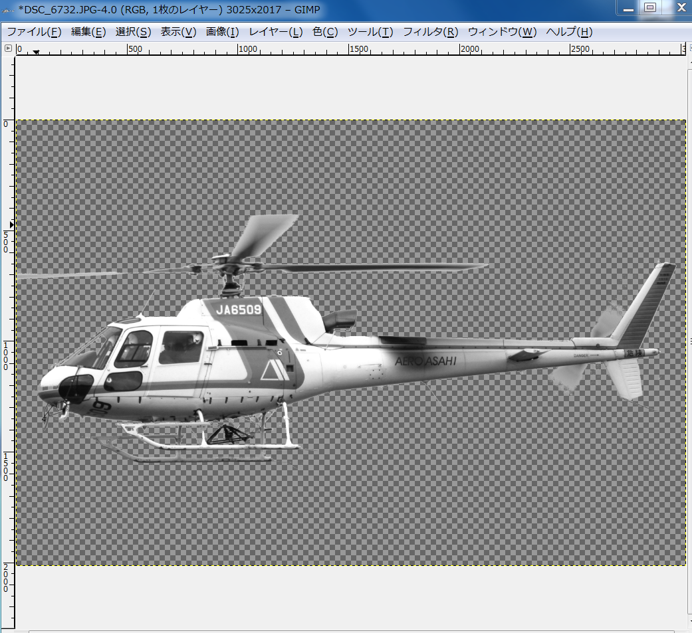The width and height of the screenshot is (692, 633).
Task: Close the GIMP window
Action: click(681, 7)
